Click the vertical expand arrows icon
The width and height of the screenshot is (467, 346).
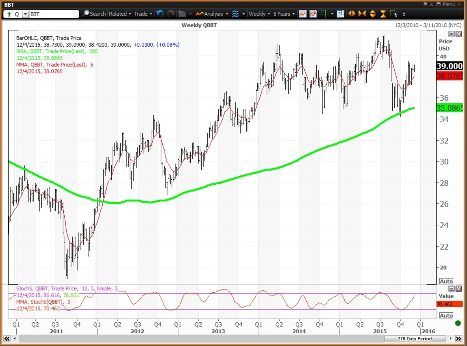[372, 14]
